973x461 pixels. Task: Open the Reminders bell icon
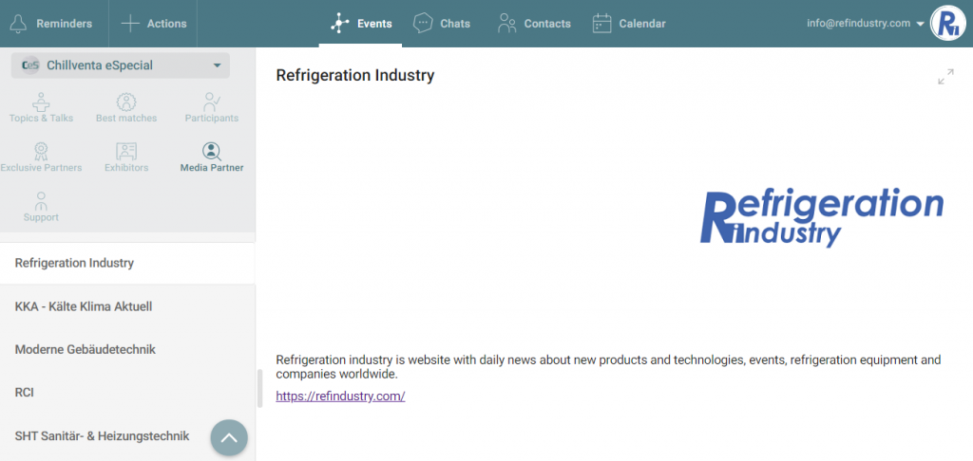pos(19,24)
